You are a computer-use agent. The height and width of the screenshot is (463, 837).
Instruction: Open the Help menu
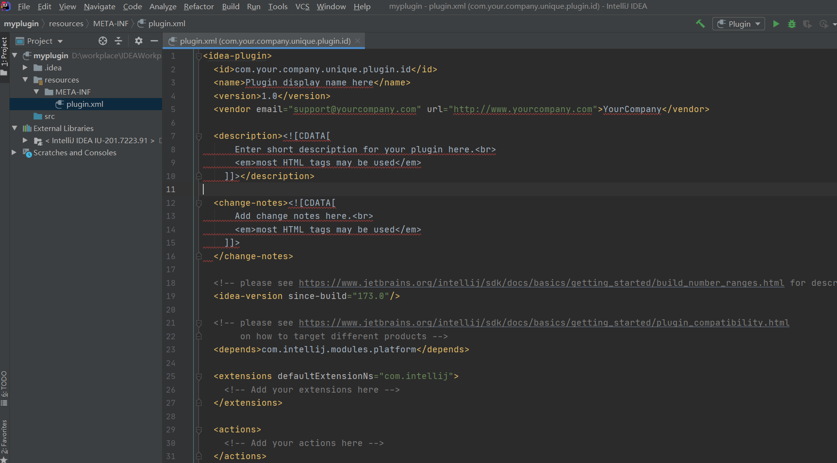(362, 6)
